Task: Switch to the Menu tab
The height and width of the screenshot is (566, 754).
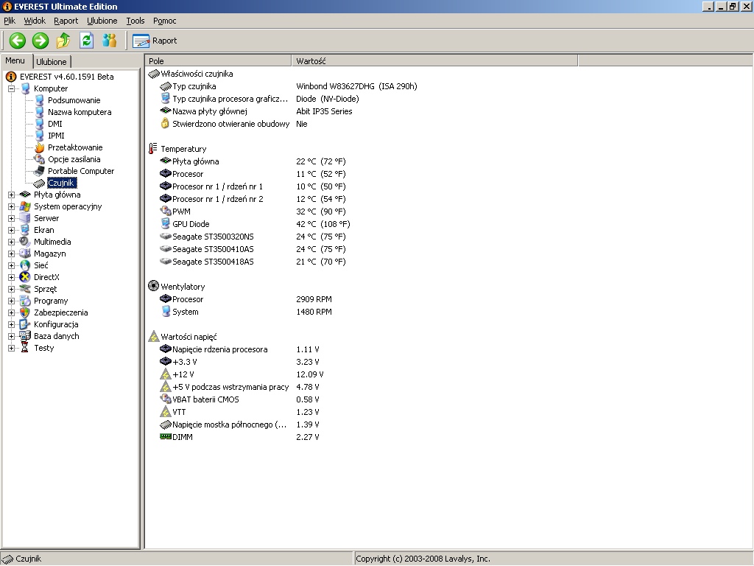Action: tap(15, 60)
